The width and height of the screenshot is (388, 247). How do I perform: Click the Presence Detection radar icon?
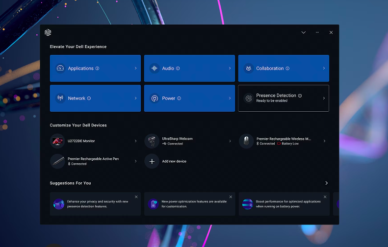249,99
